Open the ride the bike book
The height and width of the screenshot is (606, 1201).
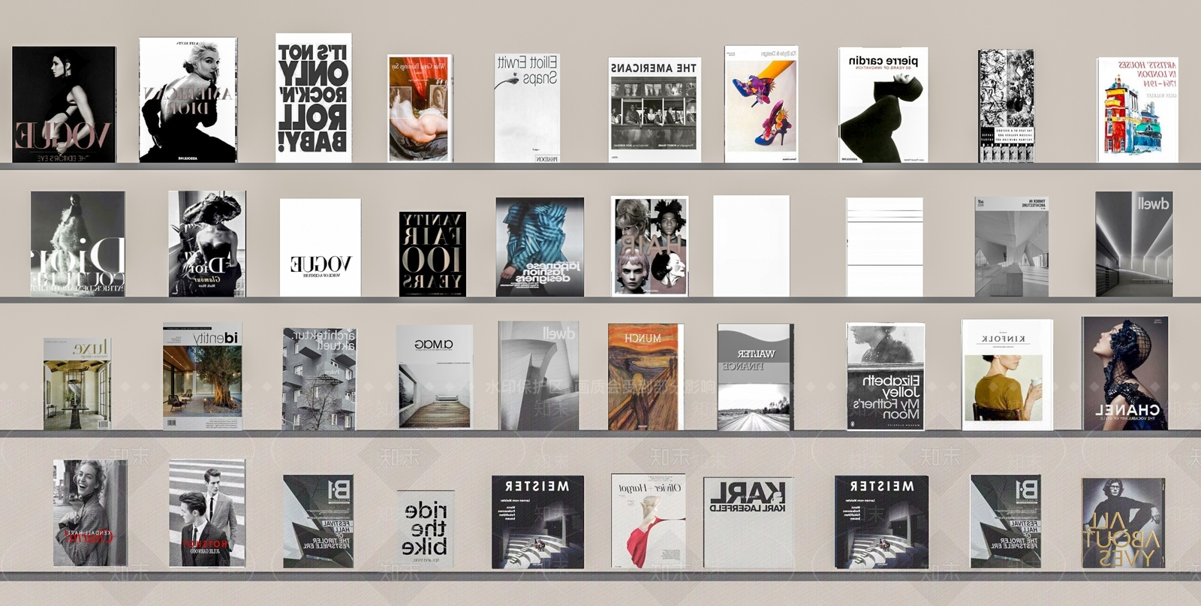click(x=426, y=529)
